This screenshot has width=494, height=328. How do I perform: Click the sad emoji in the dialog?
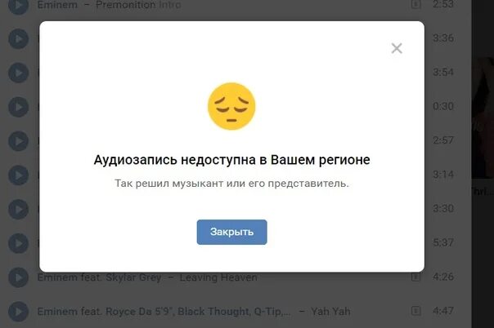click(x=231, y=106)
